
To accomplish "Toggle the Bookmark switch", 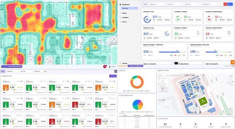I will 45,71.
